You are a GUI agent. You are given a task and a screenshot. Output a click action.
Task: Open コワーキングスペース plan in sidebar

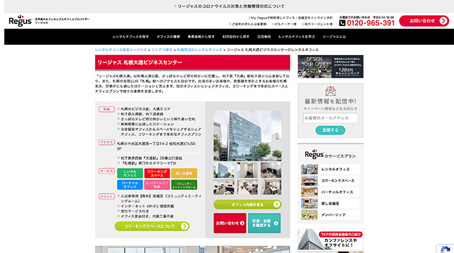point(330,181)
